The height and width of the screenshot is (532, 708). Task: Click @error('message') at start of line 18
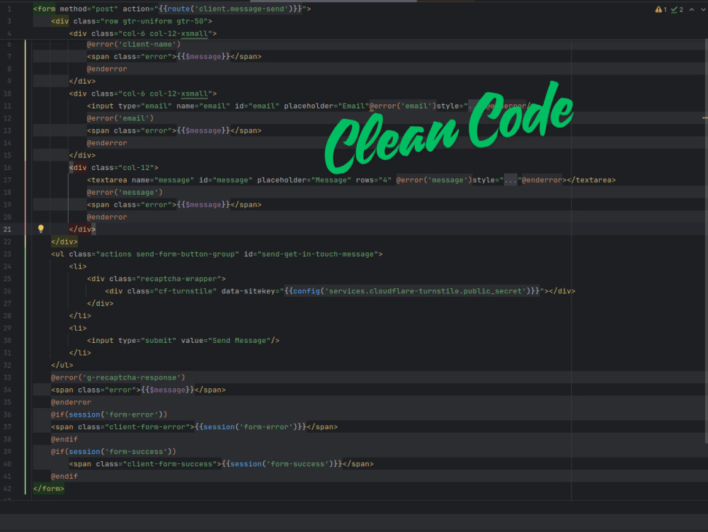point(125,193)
